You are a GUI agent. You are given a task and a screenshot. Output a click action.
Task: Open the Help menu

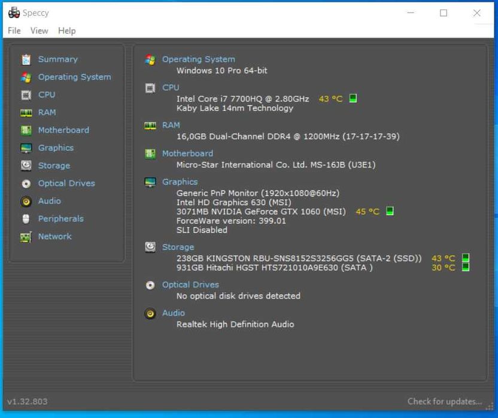coord(67,30)
